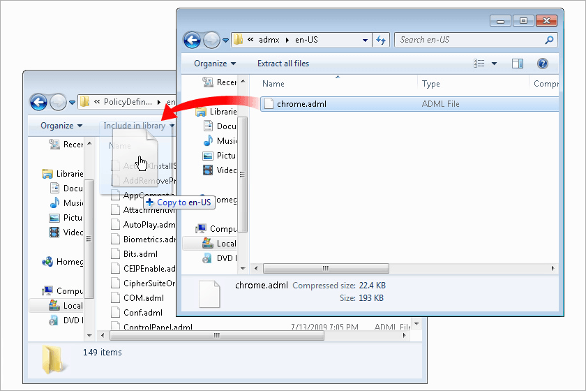
Task: Click forward arrow in PolicyDefinitions window
Action: click(58, 102)
